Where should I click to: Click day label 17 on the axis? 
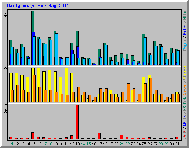[100, 144]
